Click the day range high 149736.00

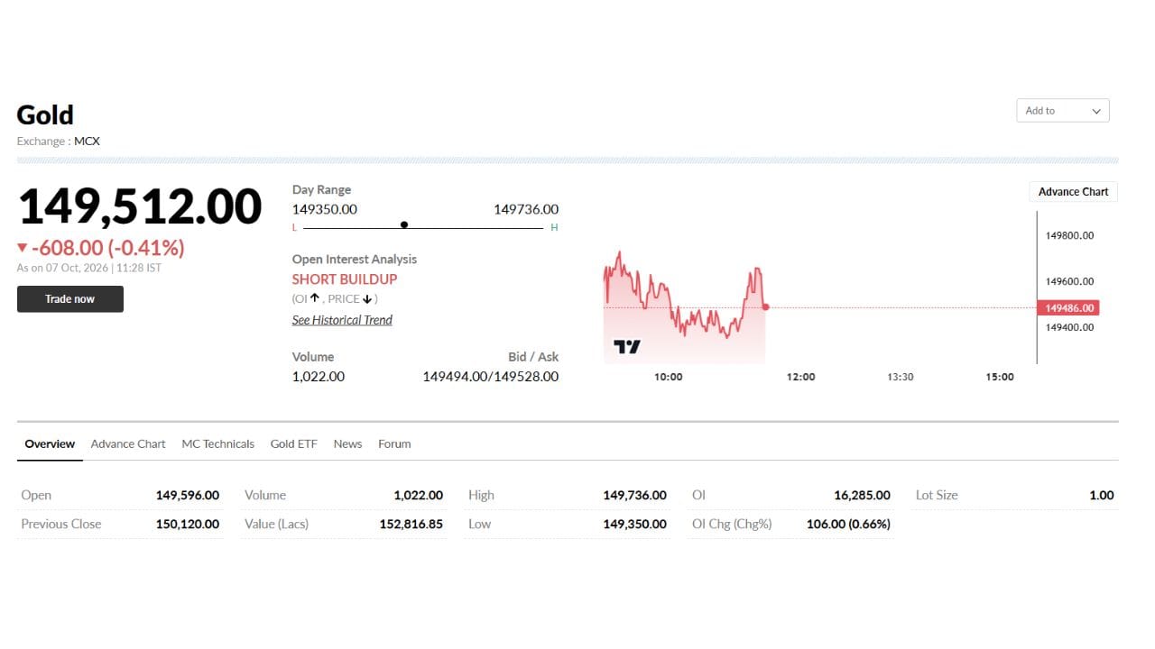click(526, 209)
